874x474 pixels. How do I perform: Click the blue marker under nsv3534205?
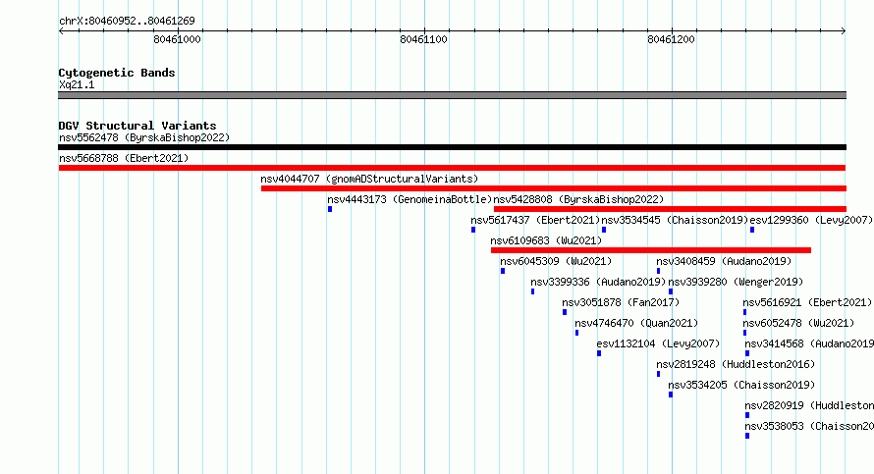[671, 395]
